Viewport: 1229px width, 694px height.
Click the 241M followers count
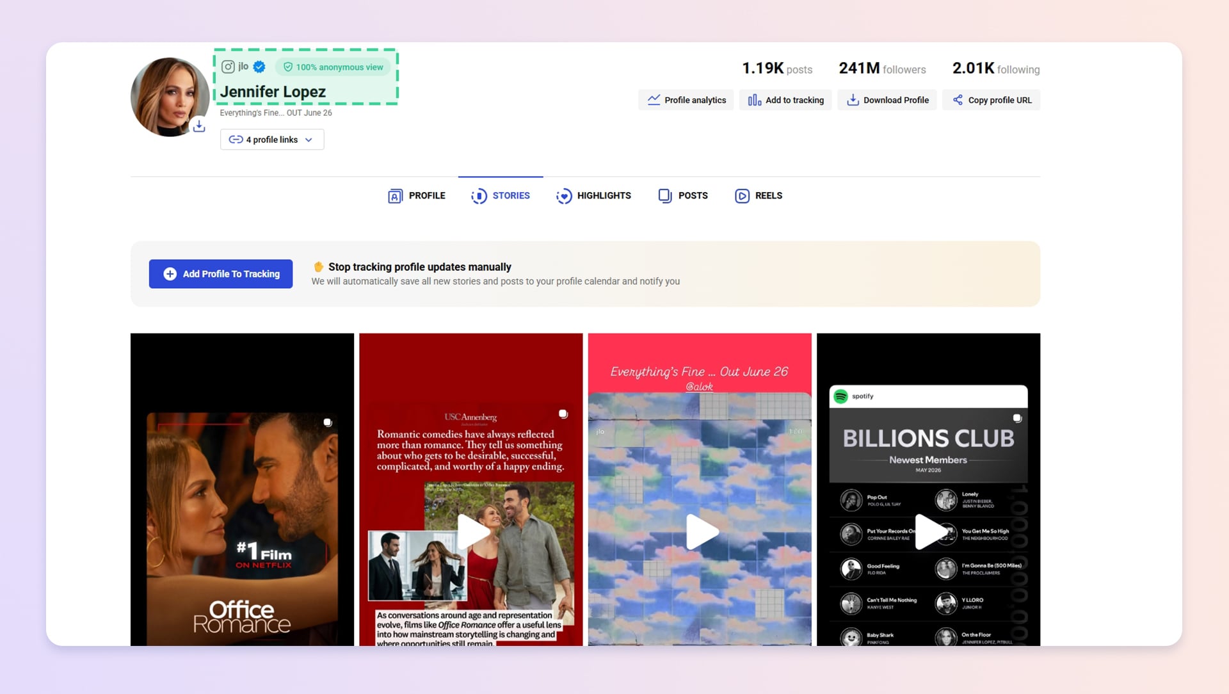pos(882,68)
